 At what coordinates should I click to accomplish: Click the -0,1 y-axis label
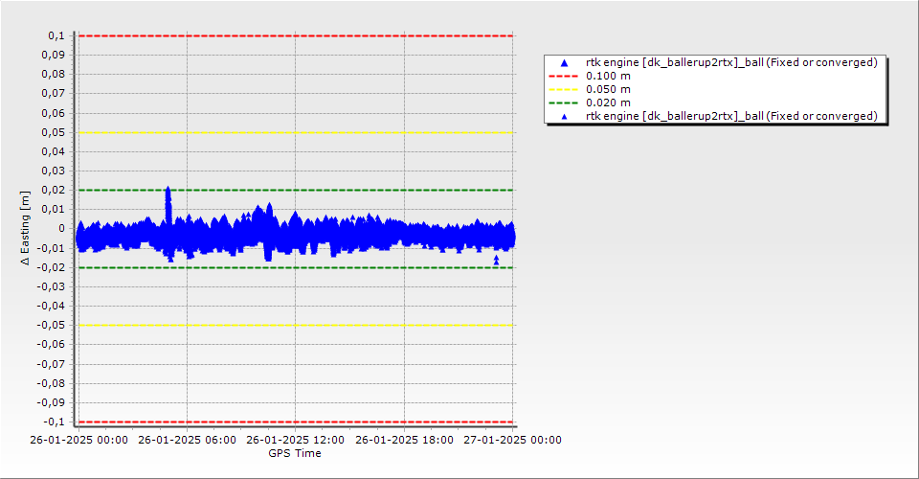[54, 422]
